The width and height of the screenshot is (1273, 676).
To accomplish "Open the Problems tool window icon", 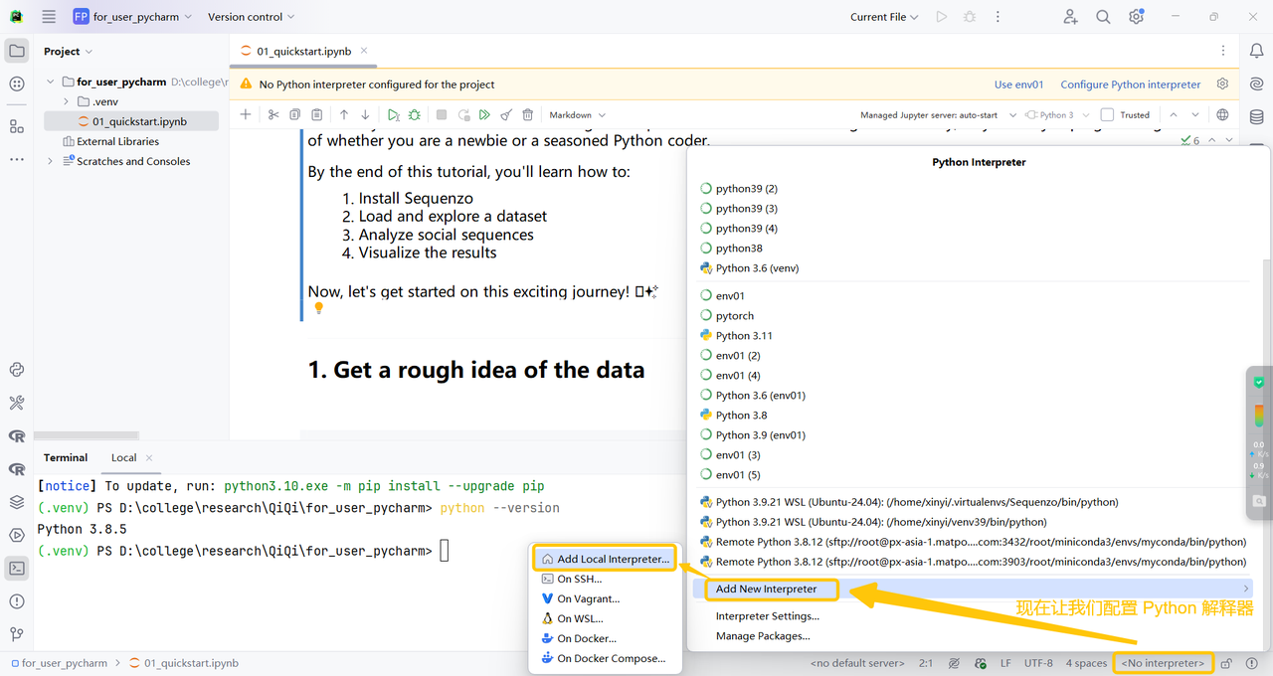I will pos(17,601).
